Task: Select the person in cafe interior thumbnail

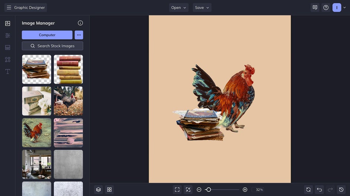Action: click(37, 164)
